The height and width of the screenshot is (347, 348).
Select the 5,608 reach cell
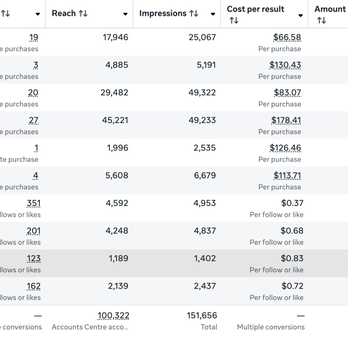tap(117, 175)
